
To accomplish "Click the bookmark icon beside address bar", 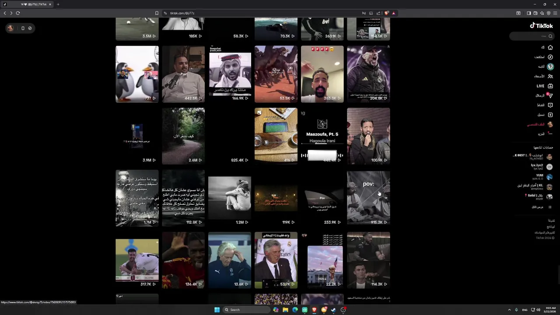I will coord(157,13).
